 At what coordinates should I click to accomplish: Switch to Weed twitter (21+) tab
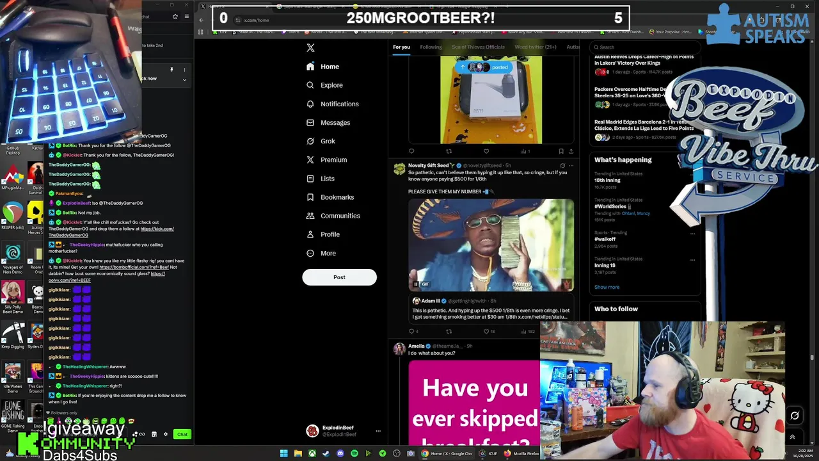click(536, 47)
